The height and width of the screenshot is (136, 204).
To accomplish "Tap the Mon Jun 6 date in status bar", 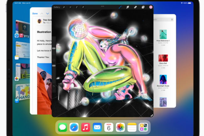I will click(26, 3).
